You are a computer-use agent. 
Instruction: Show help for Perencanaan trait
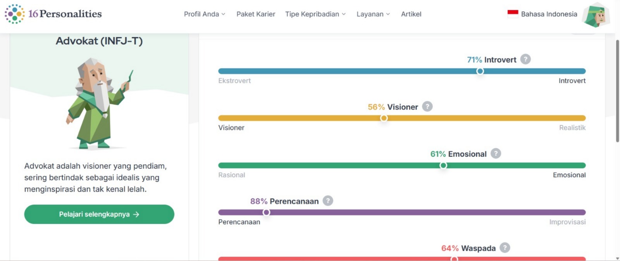pyautogui.click(x=328, y=201)
